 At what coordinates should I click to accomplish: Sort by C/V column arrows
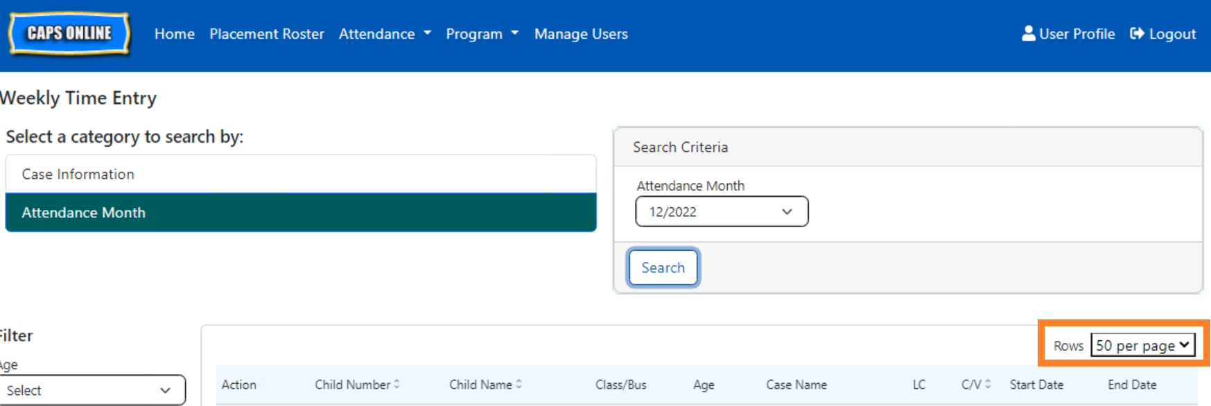987,384
